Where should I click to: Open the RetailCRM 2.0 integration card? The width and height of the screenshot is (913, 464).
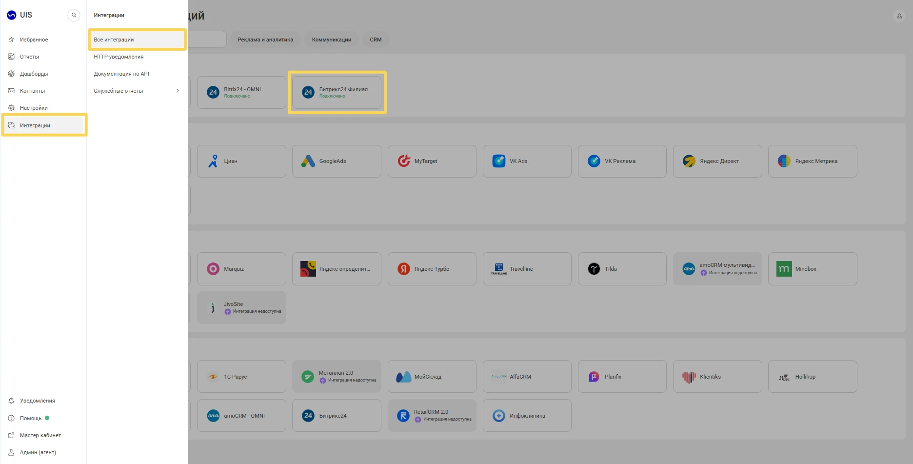pyautogui.click(x=432, y=416)
